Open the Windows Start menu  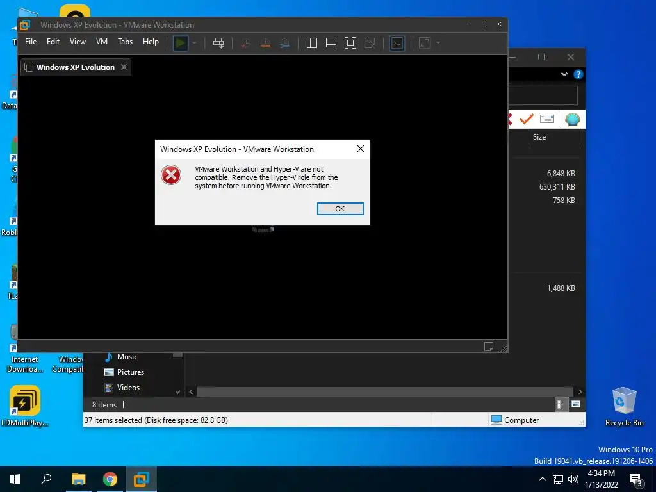pos(15,479)
